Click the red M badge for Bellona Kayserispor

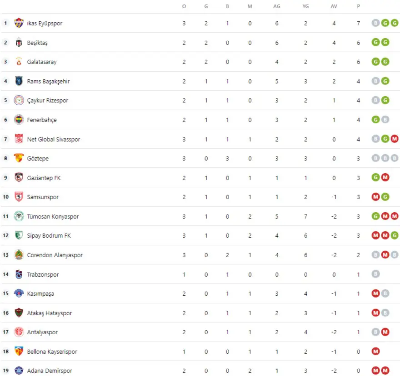(x=375, y=352)
